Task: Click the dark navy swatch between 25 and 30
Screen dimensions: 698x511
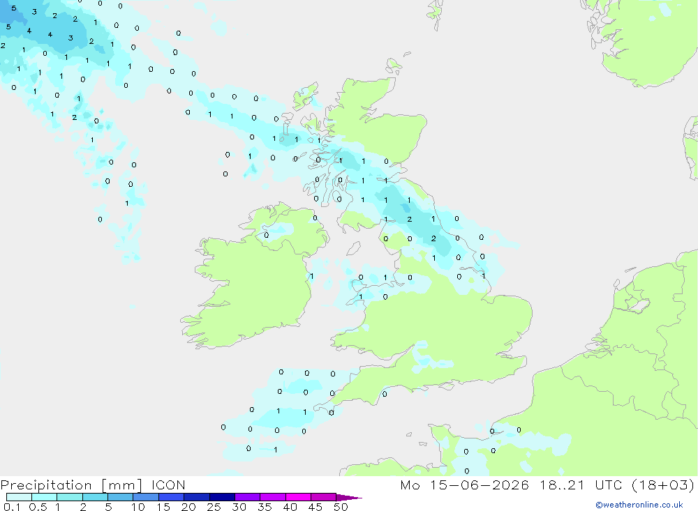Action: (x=222, y=497)
